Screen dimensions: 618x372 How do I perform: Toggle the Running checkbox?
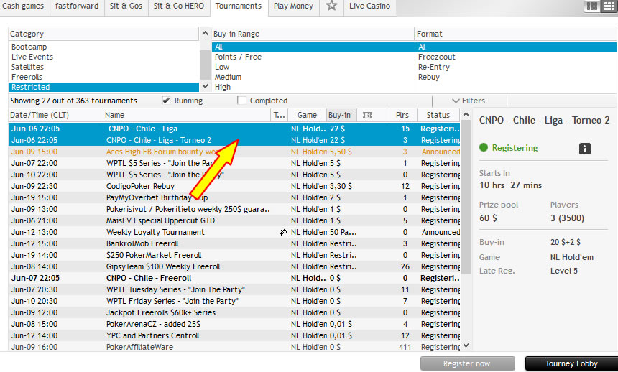pos(166,100)
